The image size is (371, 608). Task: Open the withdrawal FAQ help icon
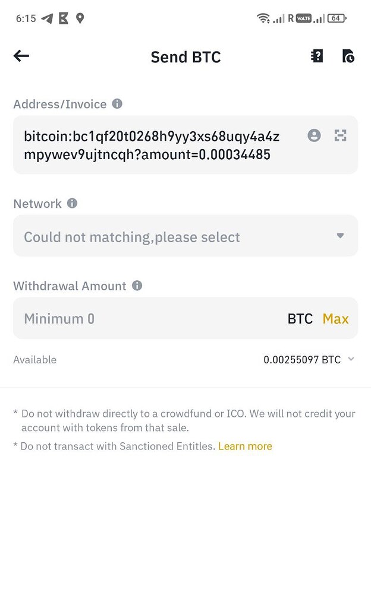pos(317,56)
